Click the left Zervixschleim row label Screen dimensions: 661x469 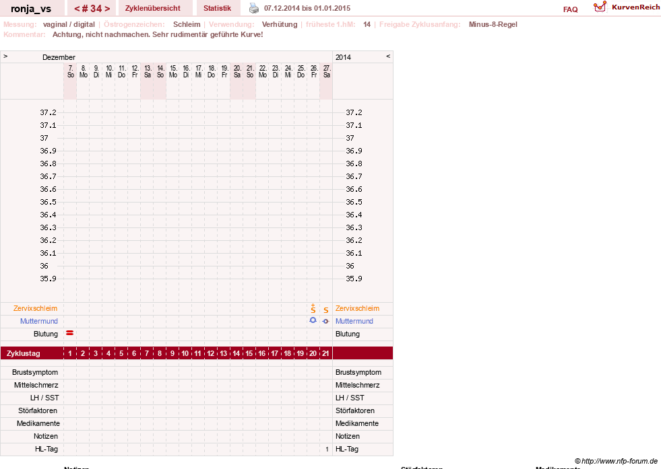tap(36, 308)
